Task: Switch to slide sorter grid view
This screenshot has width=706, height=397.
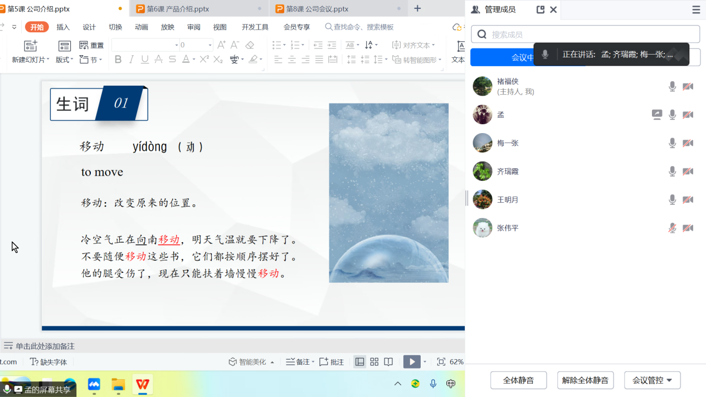Action: 374,362
